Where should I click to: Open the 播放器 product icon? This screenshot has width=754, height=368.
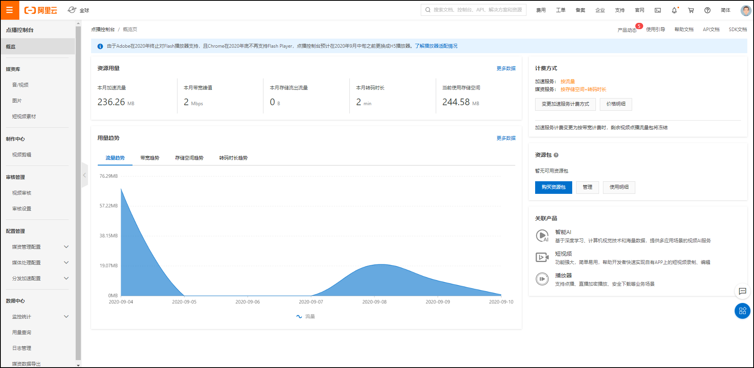click(x=542, y=279)
